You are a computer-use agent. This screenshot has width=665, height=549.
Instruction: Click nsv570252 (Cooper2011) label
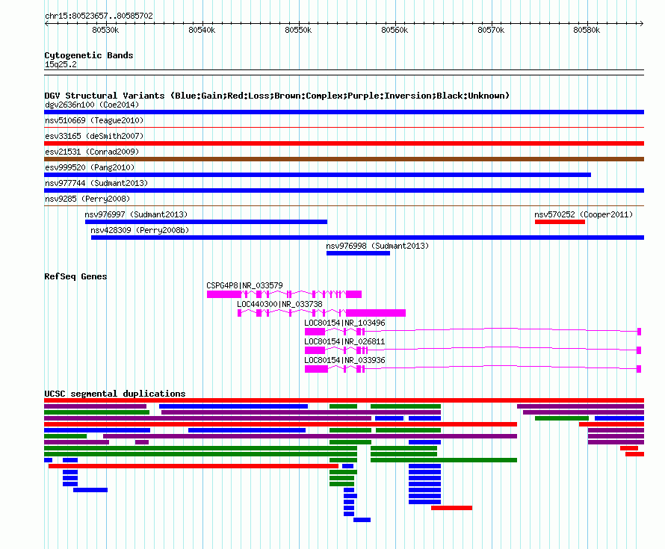(584, 214)
